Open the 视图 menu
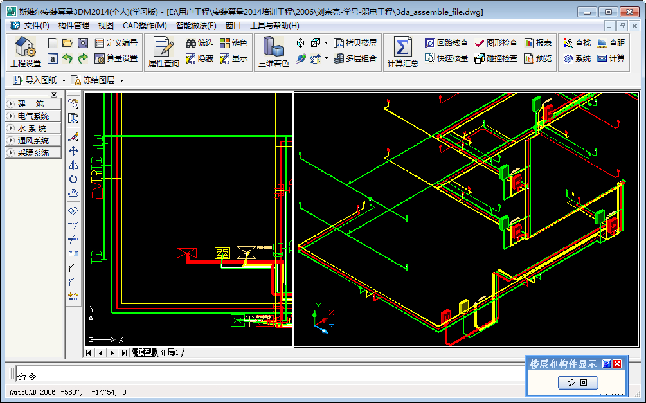 106,26
